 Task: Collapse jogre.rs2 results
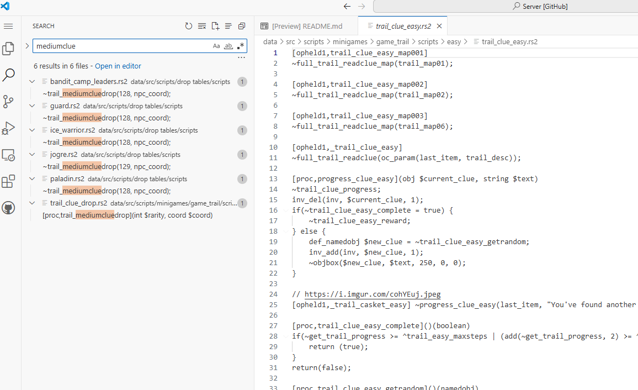click(x=32, y=155)
